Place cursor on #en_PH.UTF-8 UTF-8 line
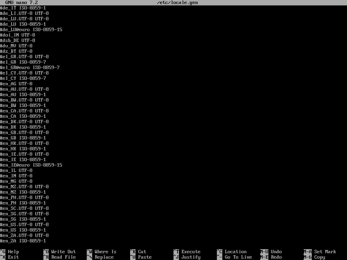Image resolution: width=347 pixels, height=260 pixels. (24, 197)
